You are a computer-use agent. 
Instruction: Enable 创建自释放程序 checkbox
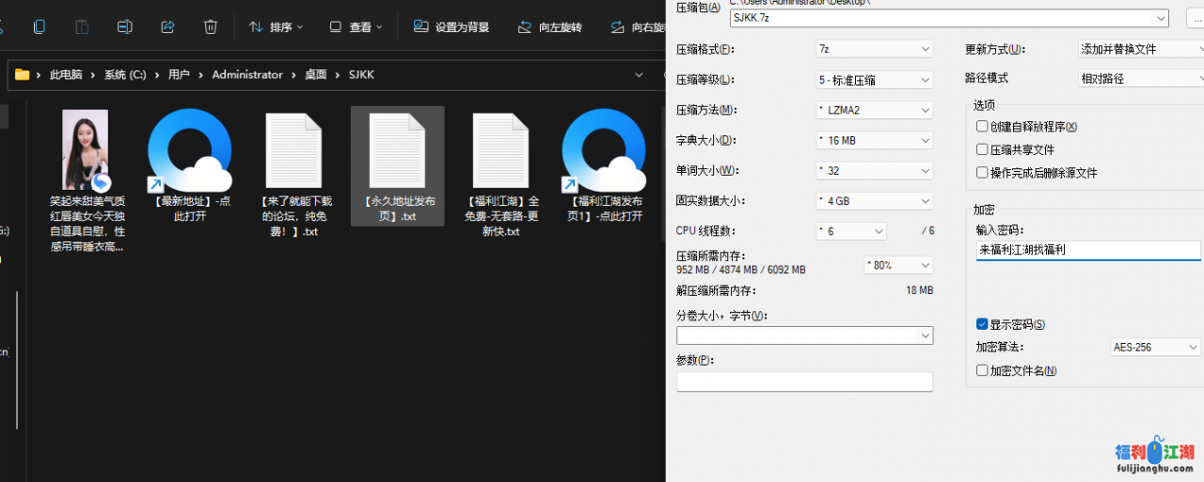point(982,127)
